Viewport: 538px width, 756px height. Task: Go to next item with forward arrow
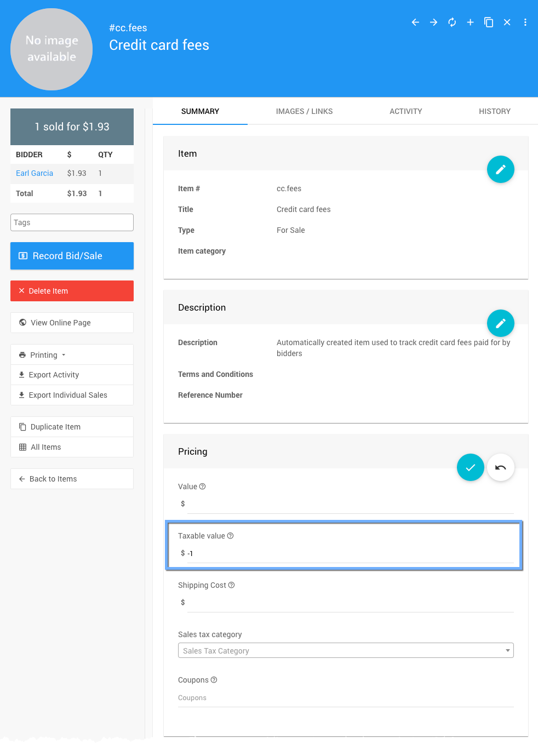433,22
